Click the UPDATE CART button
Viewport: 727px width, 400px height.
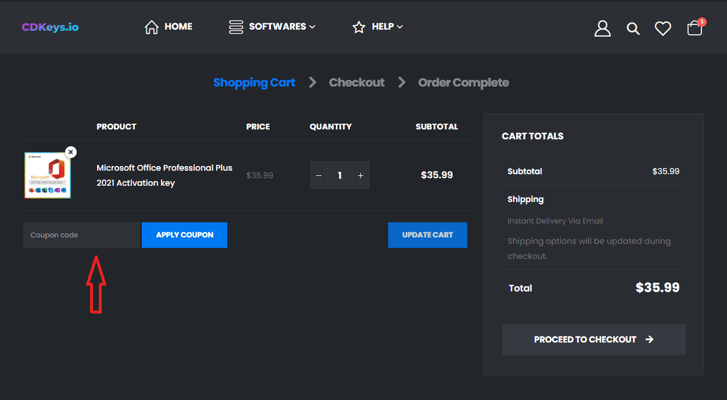(428, 235)
